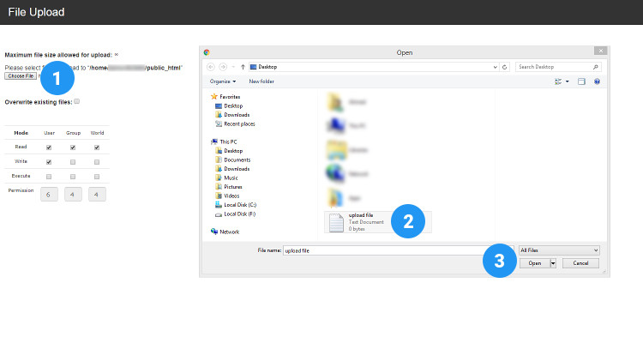Open Local Disk (F:) in sidebar
The image size is (643, 343).
pyautogui.click(x=236, y=214)
